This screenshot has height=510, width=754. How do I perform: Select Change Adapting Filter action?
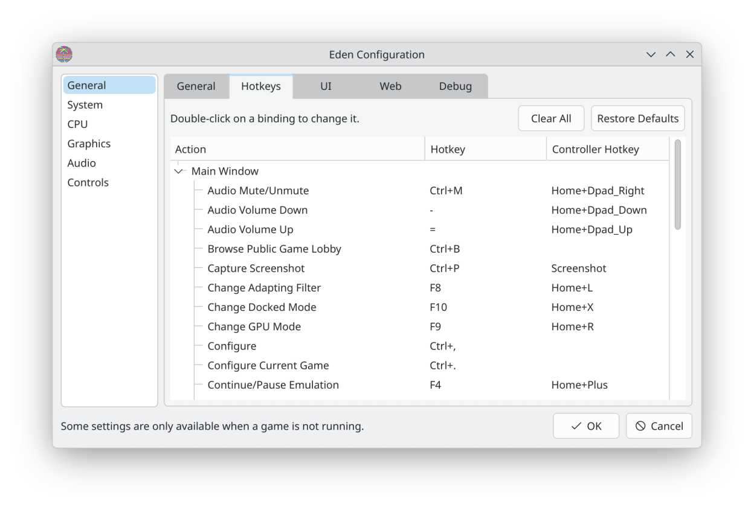264,288
